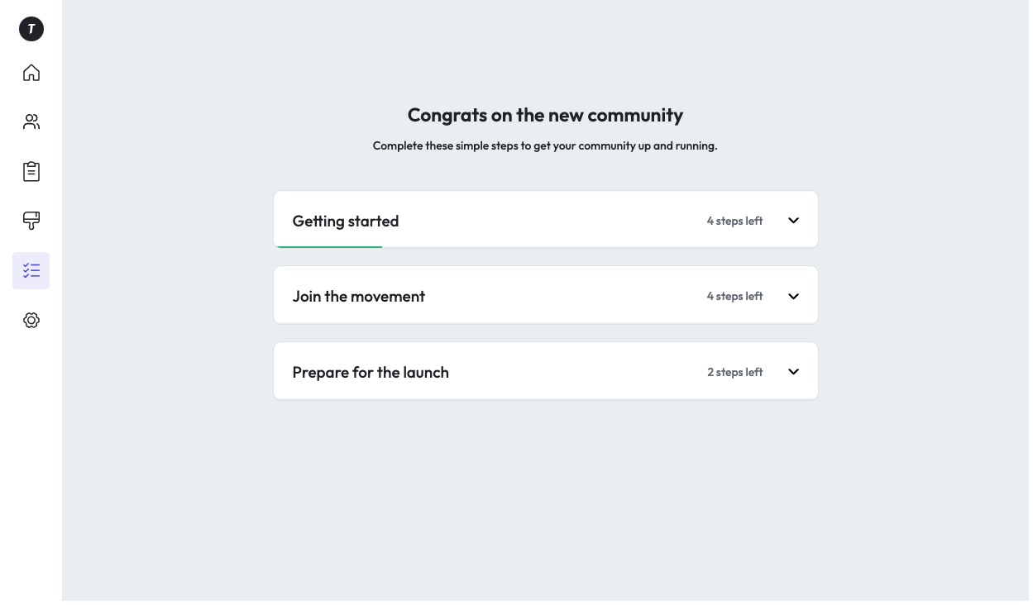This screenshot has width=1033, height=605.
Task: Click the subtitle about completing simple steps
Action: click(x=545, y=145)
